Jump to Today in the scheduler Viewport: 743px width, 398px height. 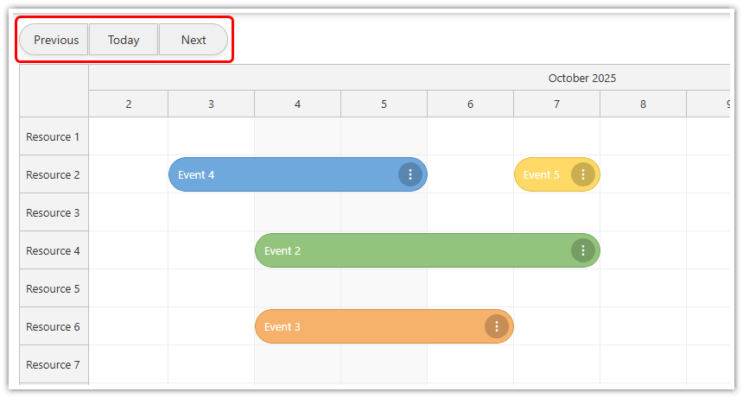pyautogui.click(x=124, y=40)
